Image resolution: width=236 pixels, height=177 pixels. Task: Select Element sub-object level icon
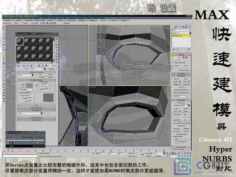pyautogui.click(x=187, y=57)
